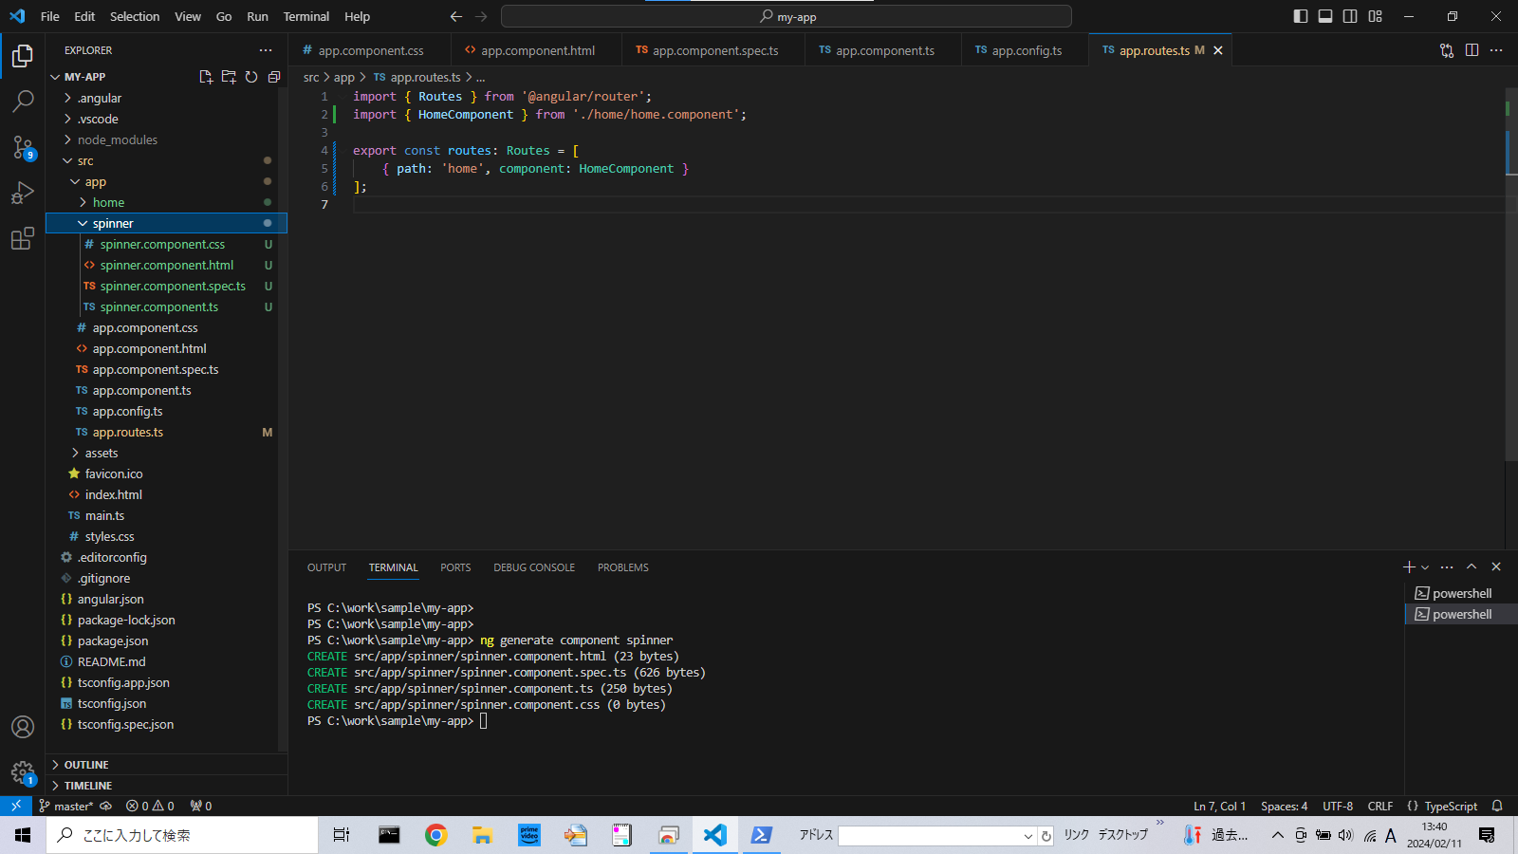Open explorer Views and More Actions menu
This screenshot has width=1518, height=854.
coord(266,50)
